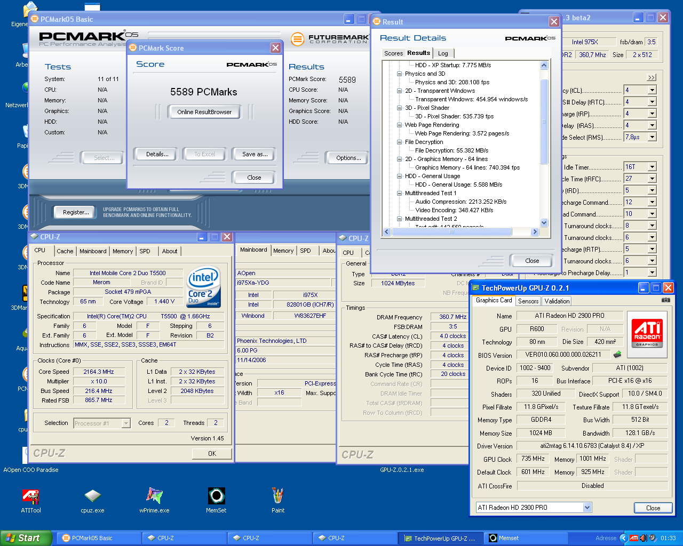Open the Start menu
Image resolution: width=683 pixels, height=546 pixels.
[x=26, y=538]
